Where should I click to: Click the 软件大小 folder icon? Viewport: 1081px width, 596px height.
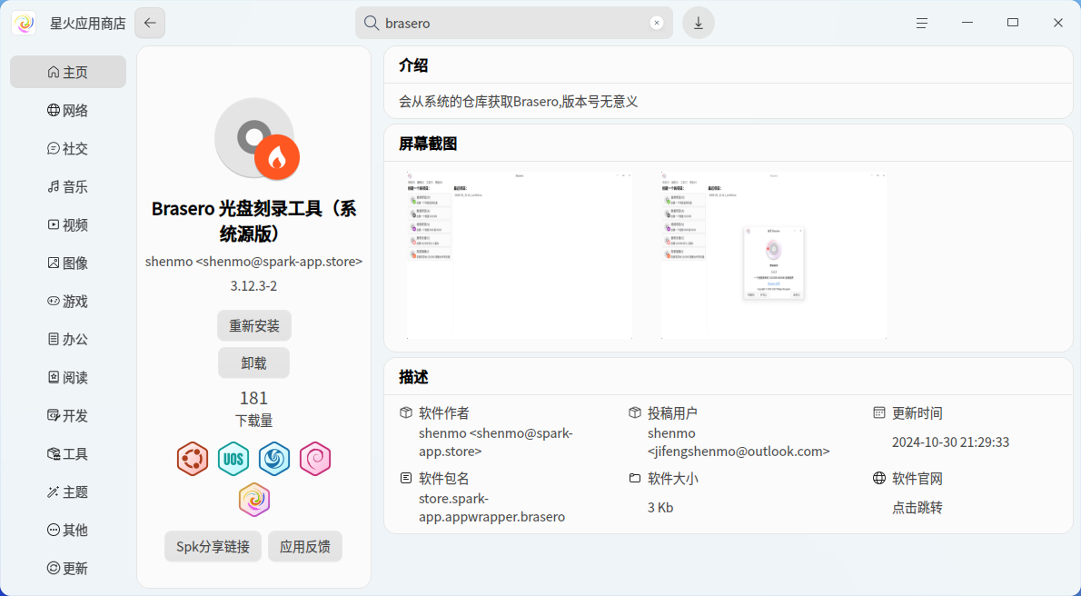click(635, 477)
